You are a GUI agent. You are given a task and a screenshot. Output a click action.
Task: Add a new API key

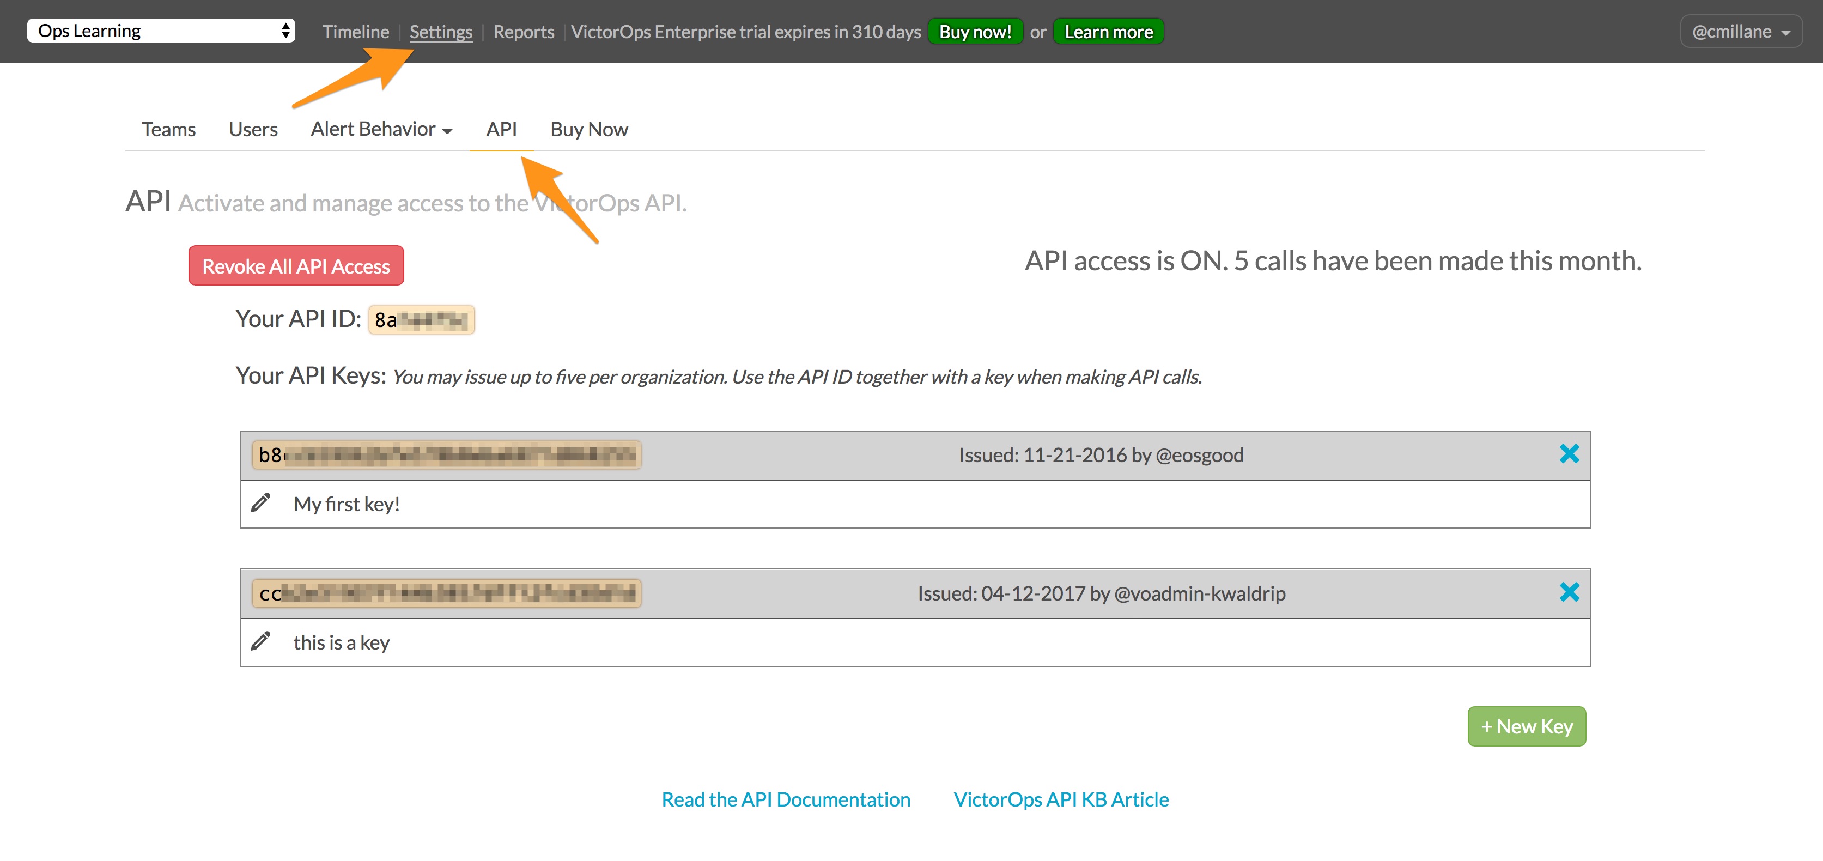[x=1527, y=726]
